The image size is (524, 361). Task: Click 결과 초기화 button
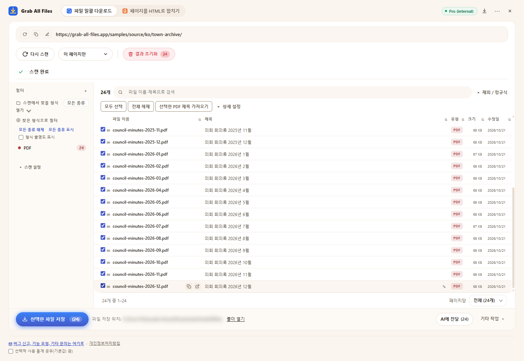pos(149,54)
